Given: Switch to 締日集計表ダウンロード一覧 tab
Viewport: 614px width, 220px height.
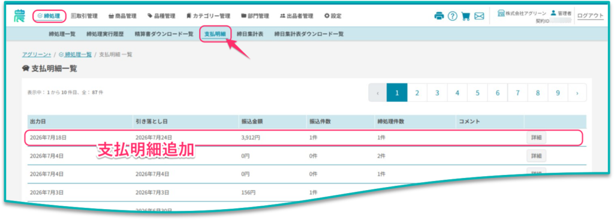Looking at the screenshot, I should pyautogui.click(x=309, y=34).
